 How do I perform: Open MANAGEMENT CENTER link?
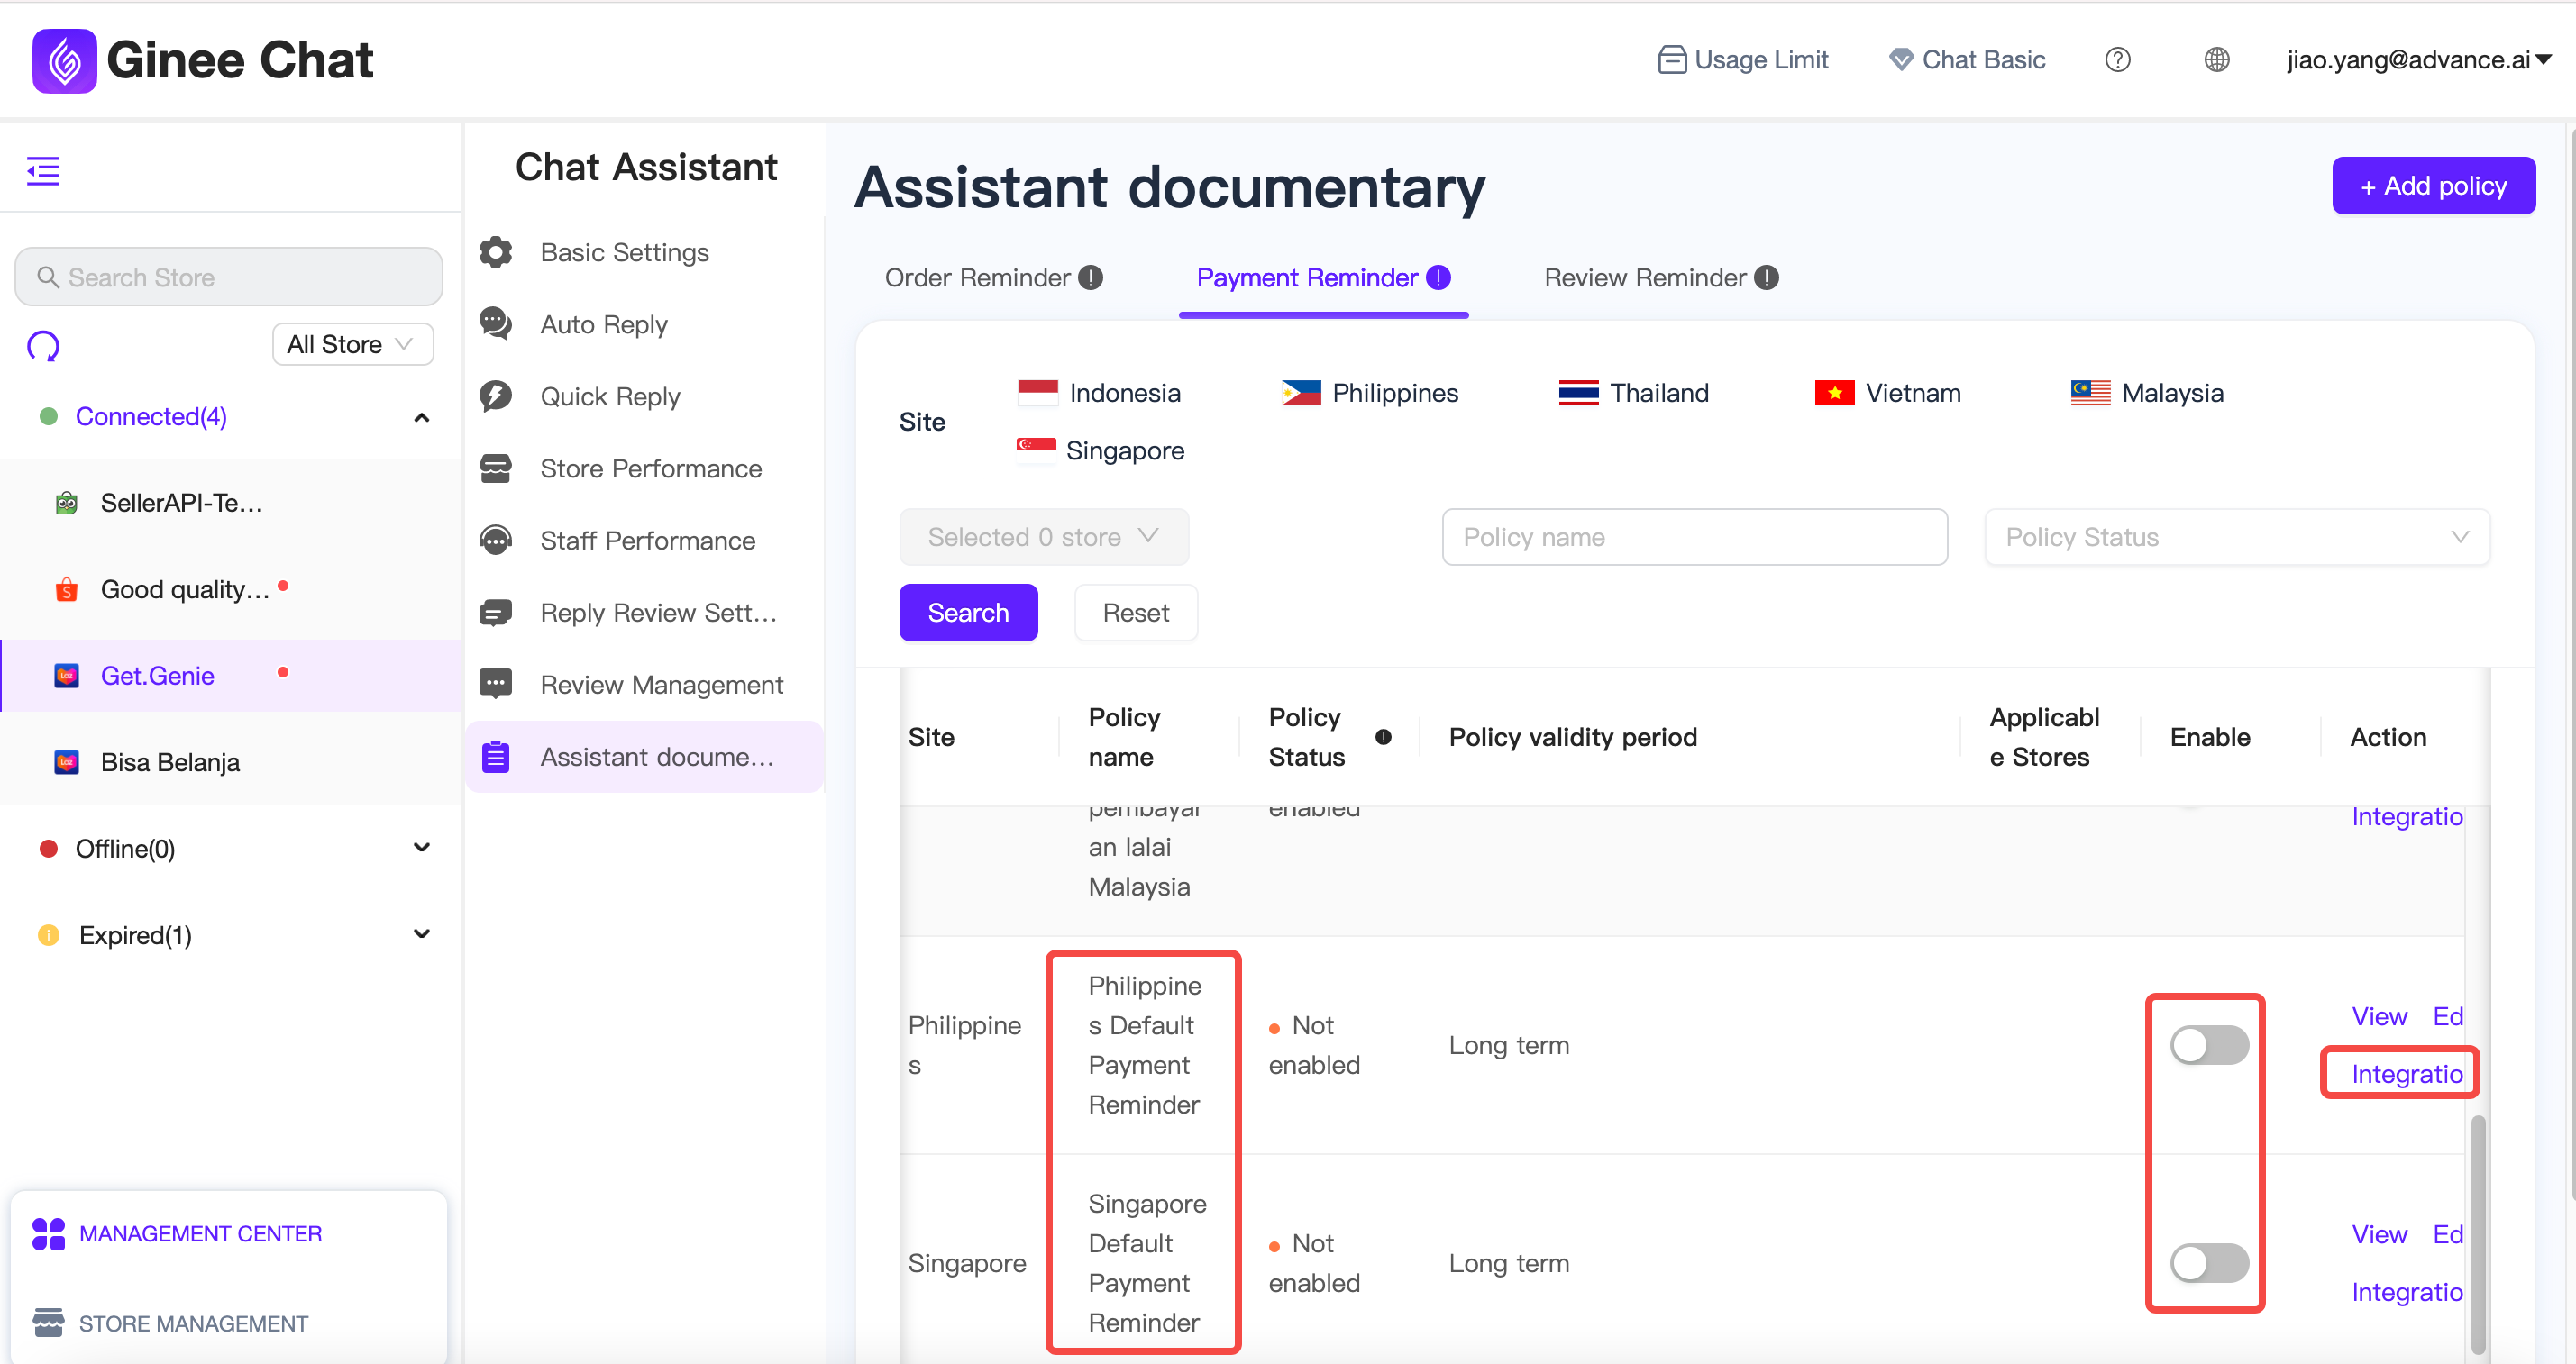[200, 1233]
